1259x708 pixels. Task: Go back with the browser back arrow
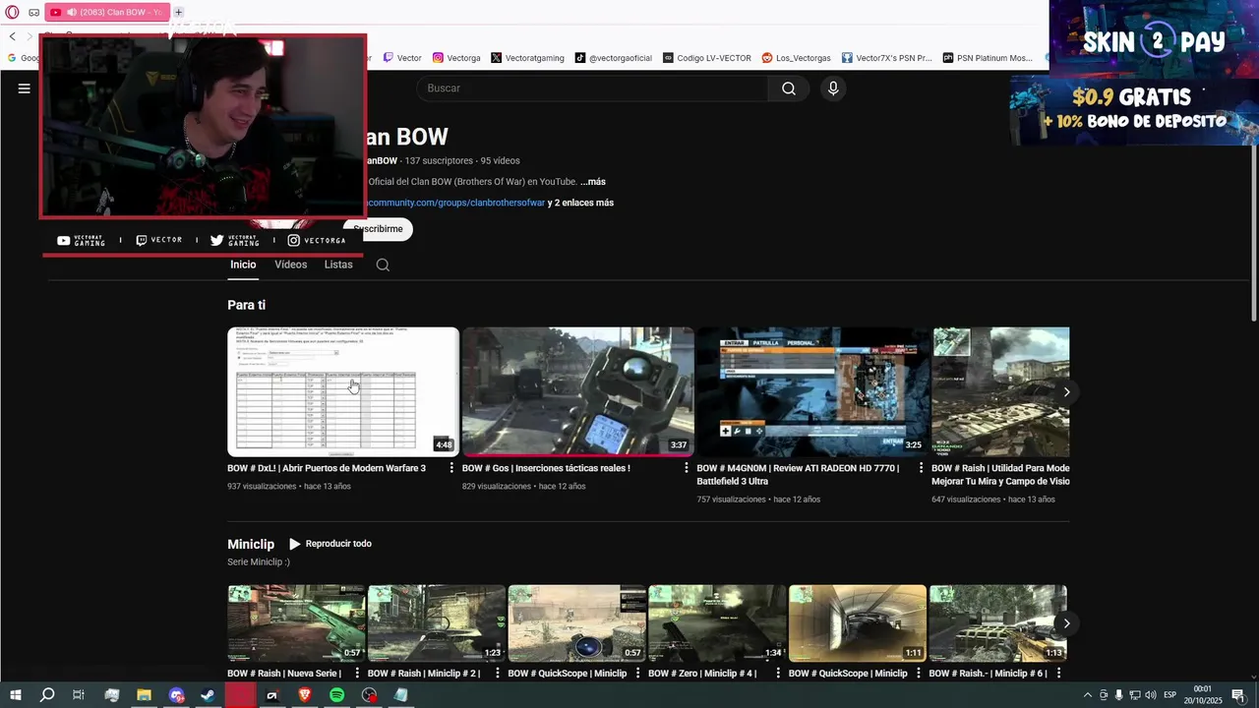[x=12, y=36]
